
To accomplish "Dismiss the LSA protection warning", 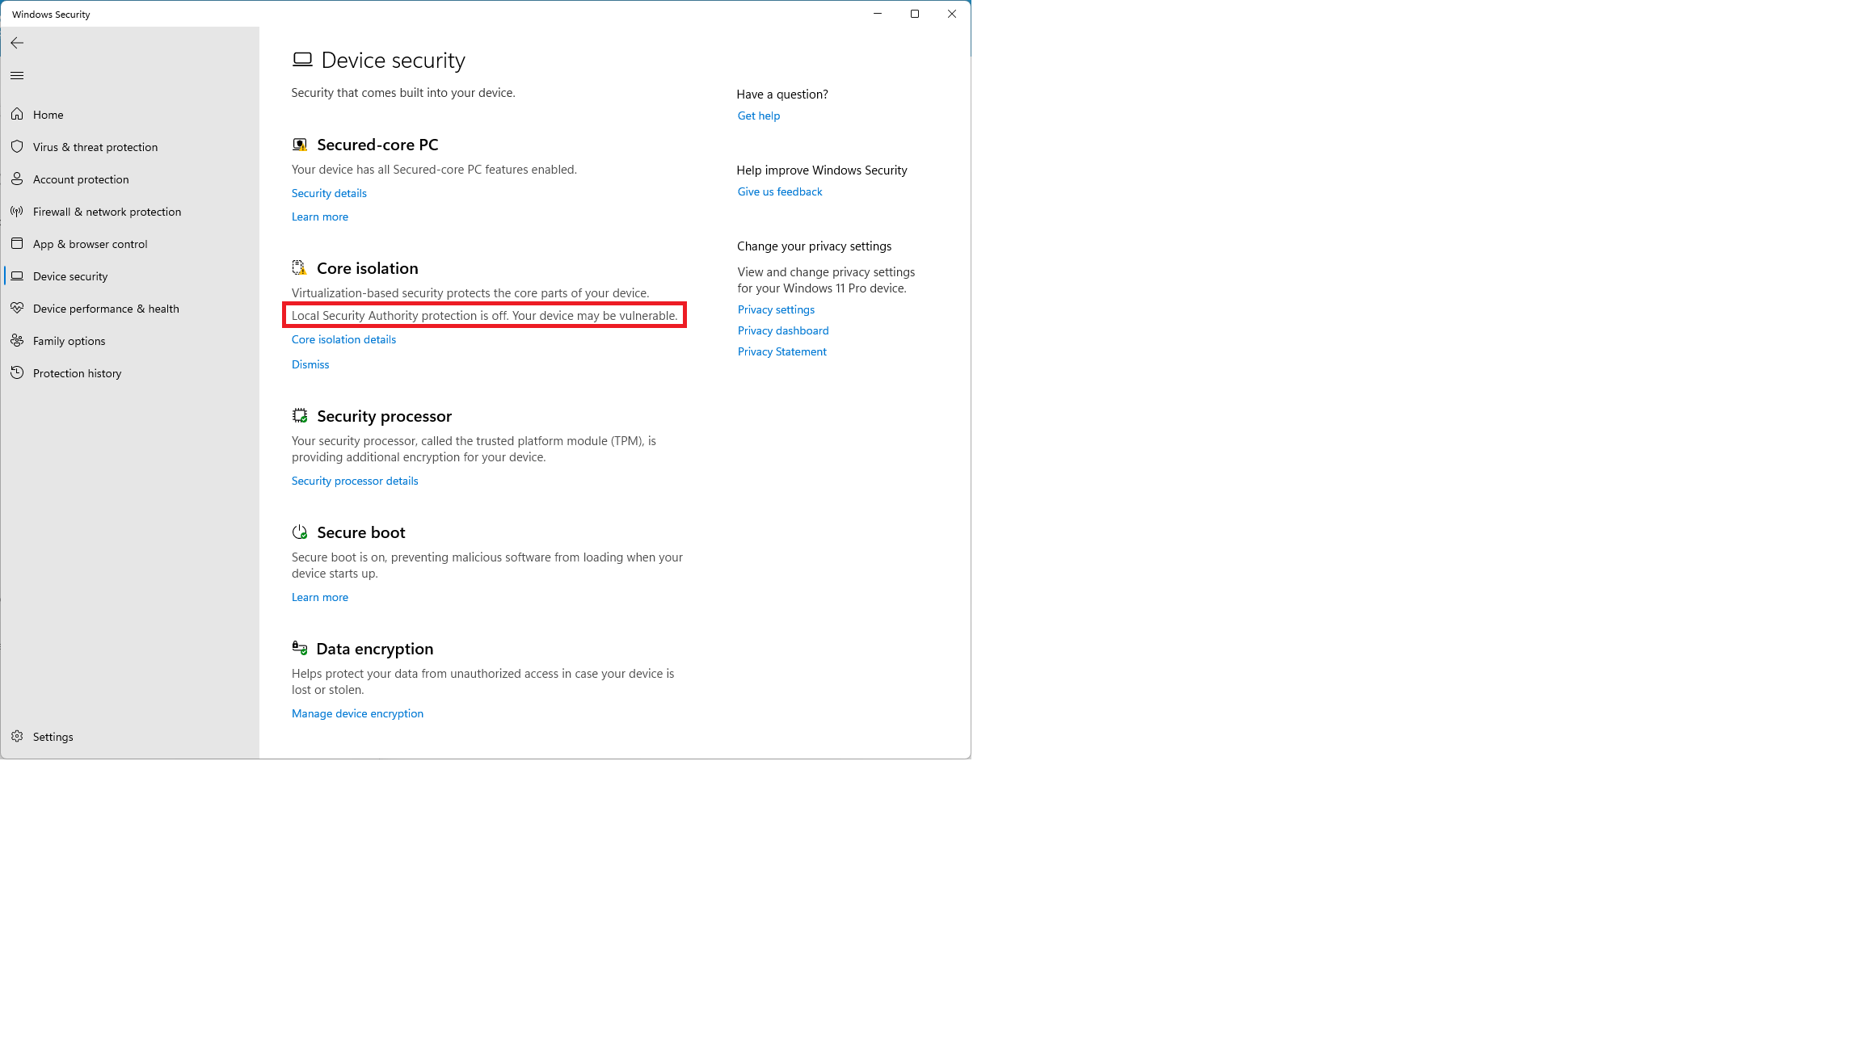I will click(310, 364).
